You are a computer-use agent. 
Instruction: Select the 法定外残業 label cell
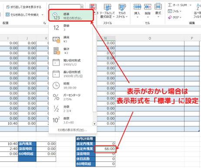86,149
